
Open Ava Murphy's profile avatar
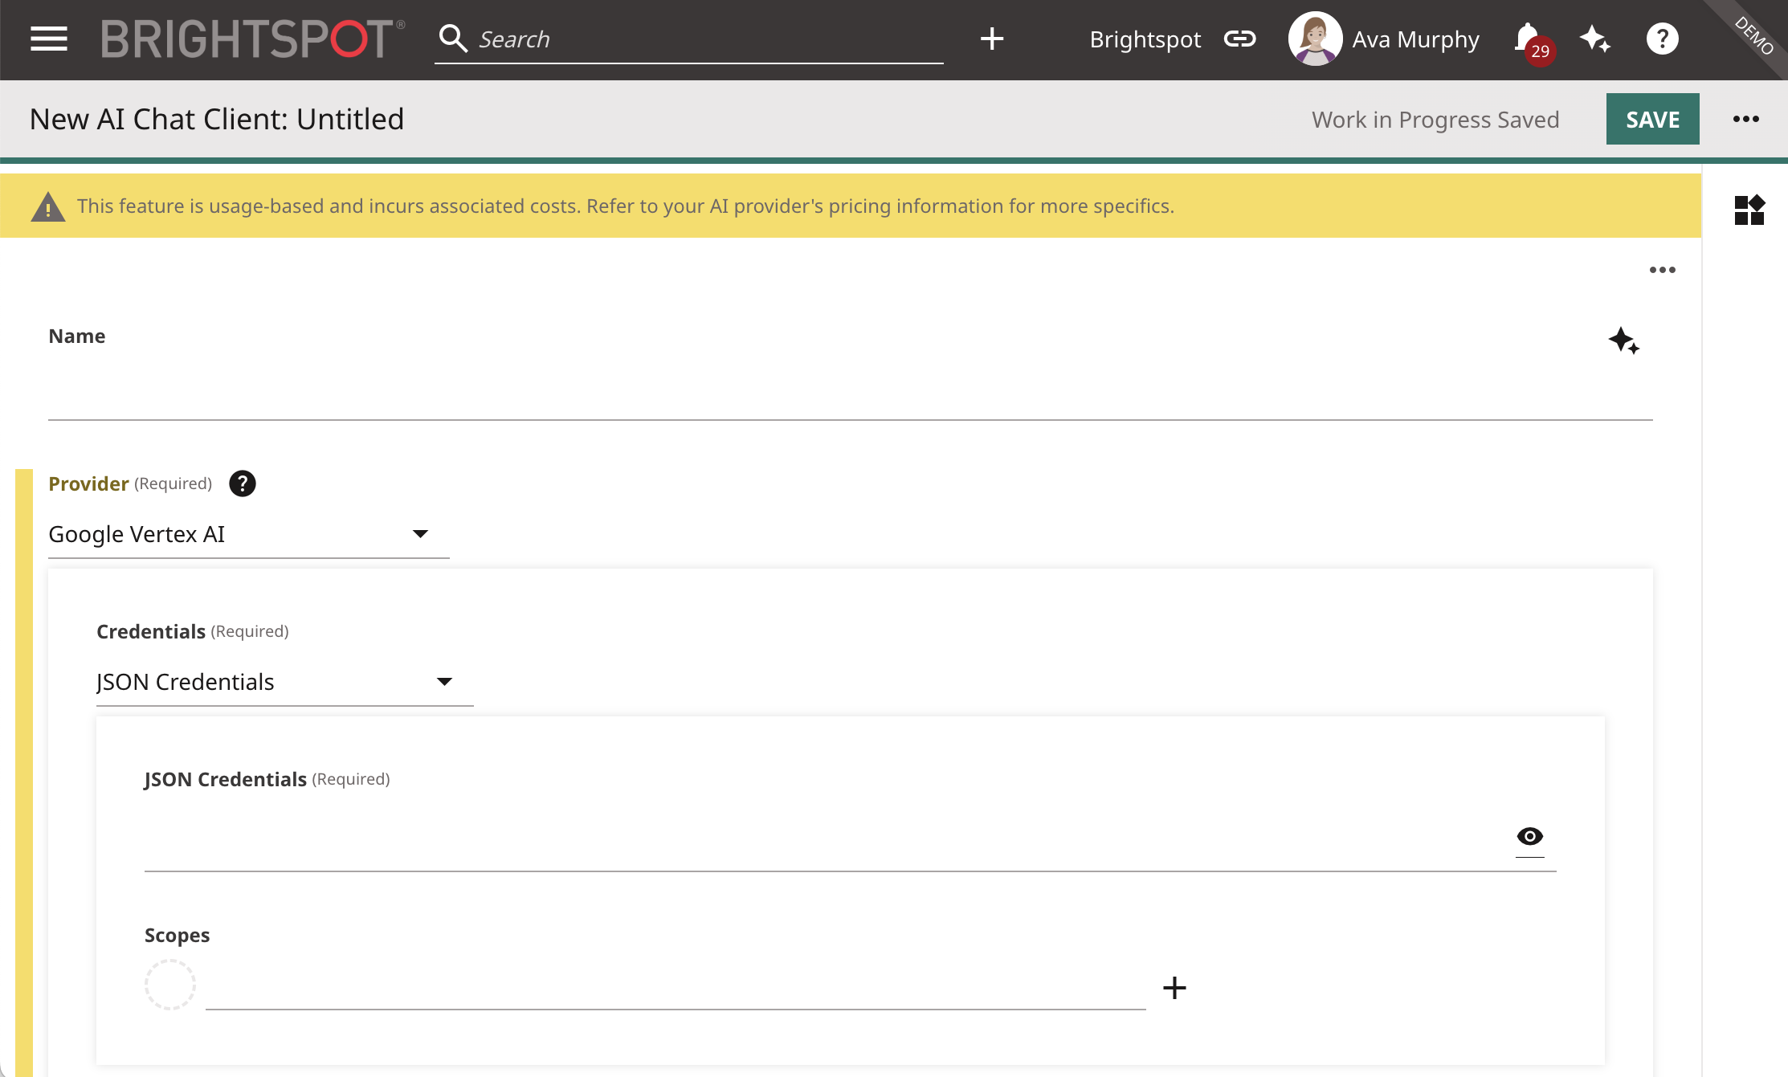pos(1315,39)
